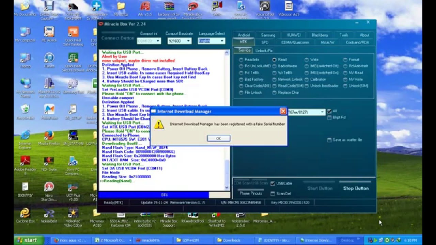
Task: Select the Volcanobox 2.5.0 desktop icon
Action: tap(240, 219)
